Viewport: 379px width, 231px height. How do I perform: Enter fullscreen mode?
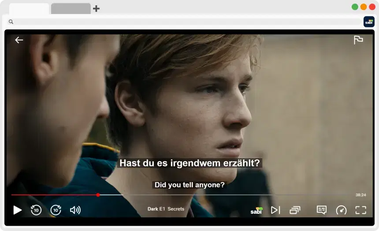pyautogui.click(x=360, y=210)
